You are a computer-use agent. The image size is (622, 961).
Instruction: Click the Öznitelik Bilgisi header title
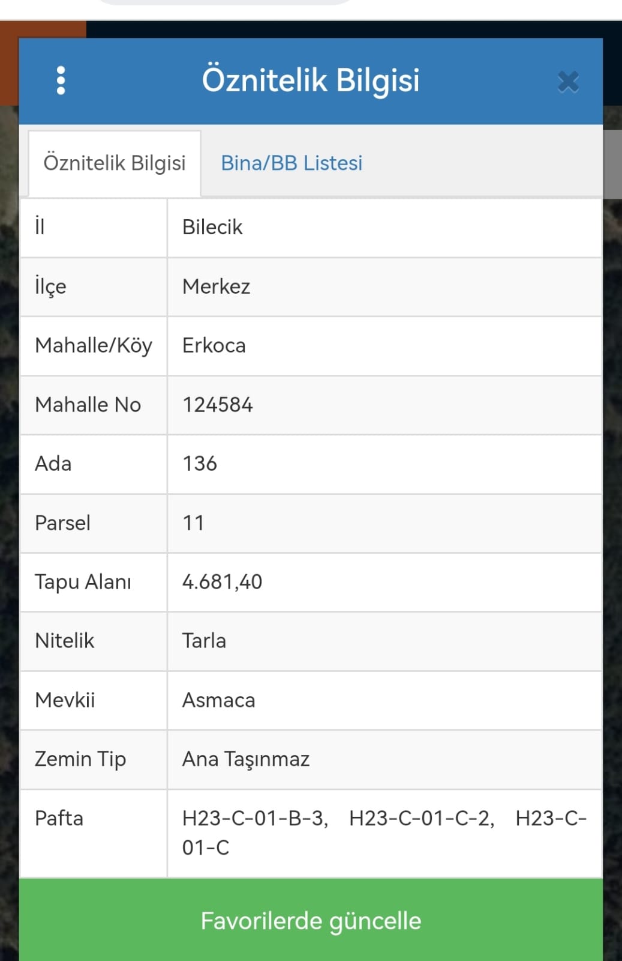pyautogui.click(x=311, y=80)
